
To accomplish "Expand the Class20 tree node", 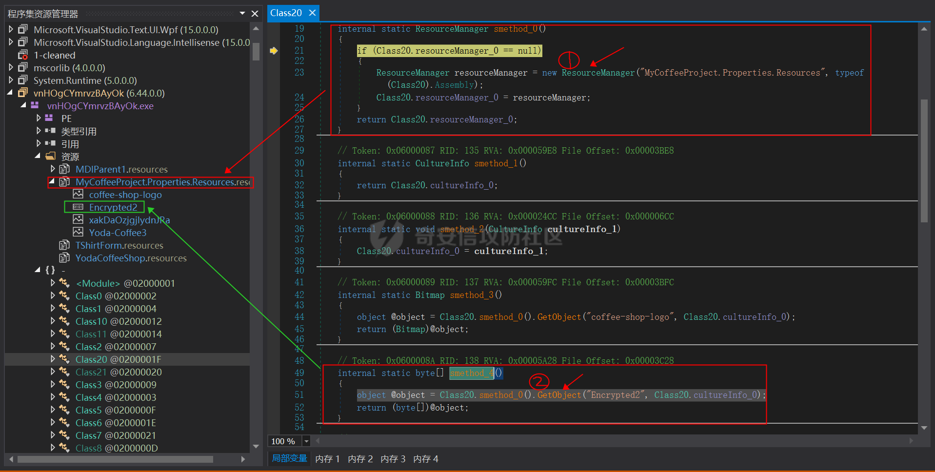I will coord(53,359).
